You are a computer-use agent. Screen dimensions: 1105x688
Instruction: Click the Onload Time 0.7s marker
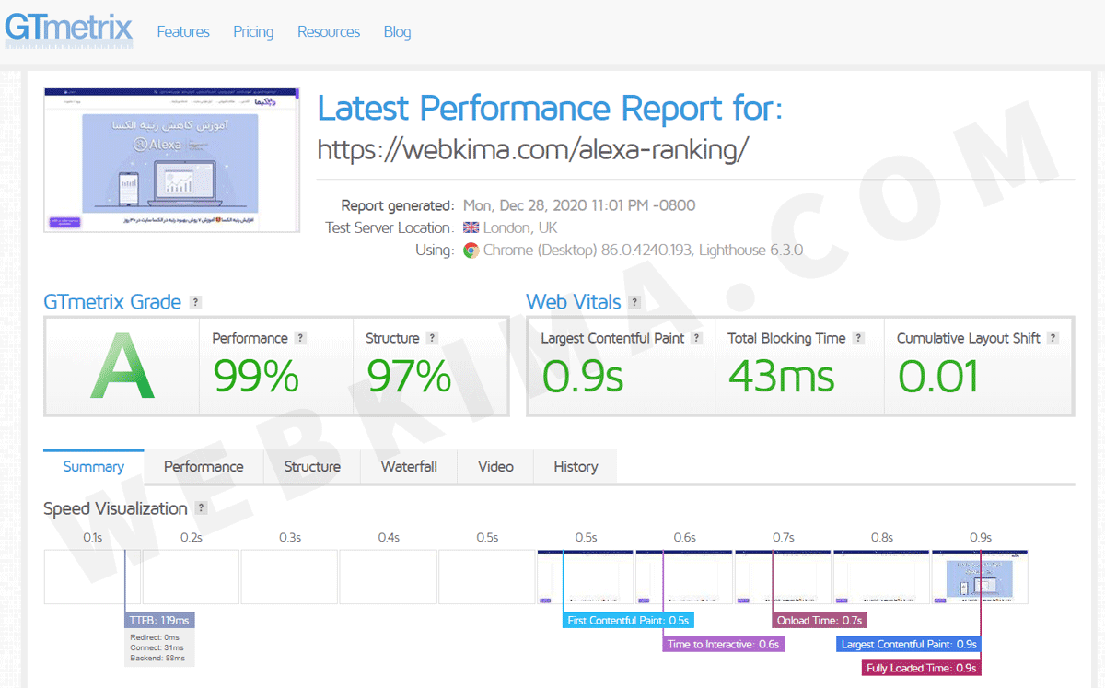[x=820, y=621]
